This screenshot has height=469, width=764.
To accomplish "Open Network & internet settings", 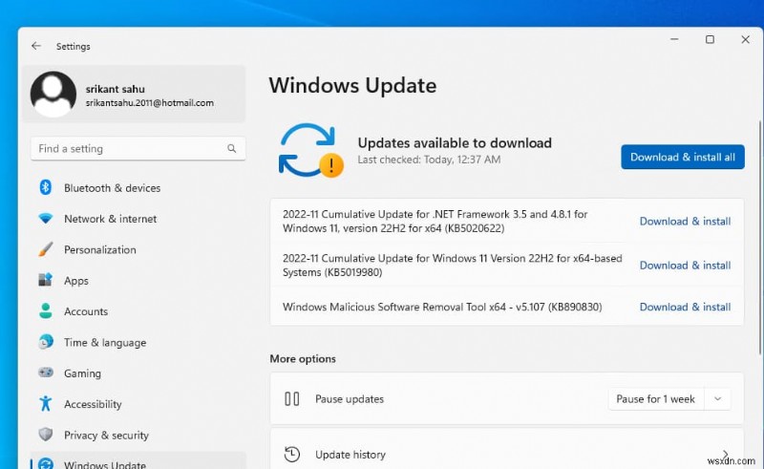I will [138, 219].
